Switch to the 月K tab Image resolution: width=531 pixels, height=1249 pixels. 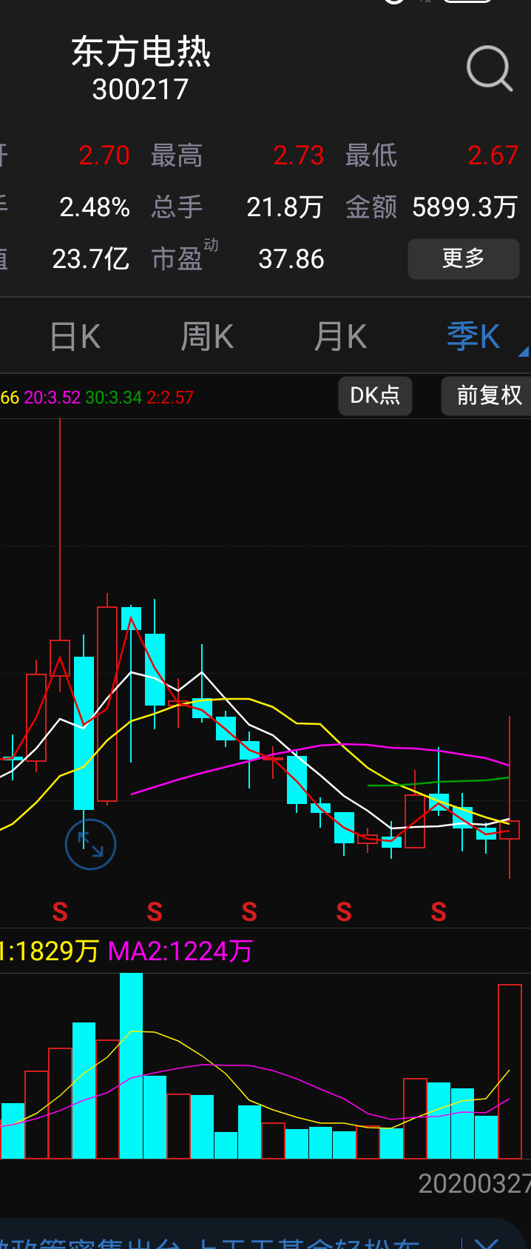pyautogui.click(x=340, y=337)
